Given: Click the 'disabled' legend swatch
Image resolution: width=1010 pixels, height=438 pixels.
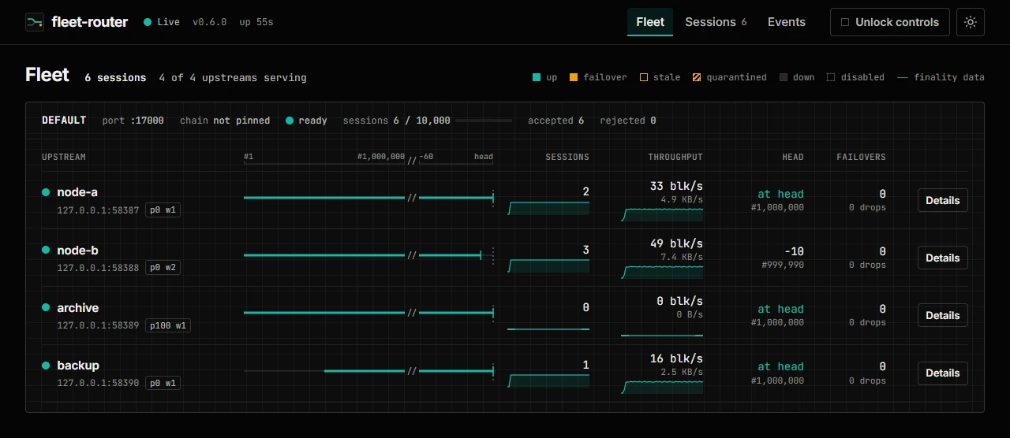Looking at the screenshot, I should pos(831,77).
